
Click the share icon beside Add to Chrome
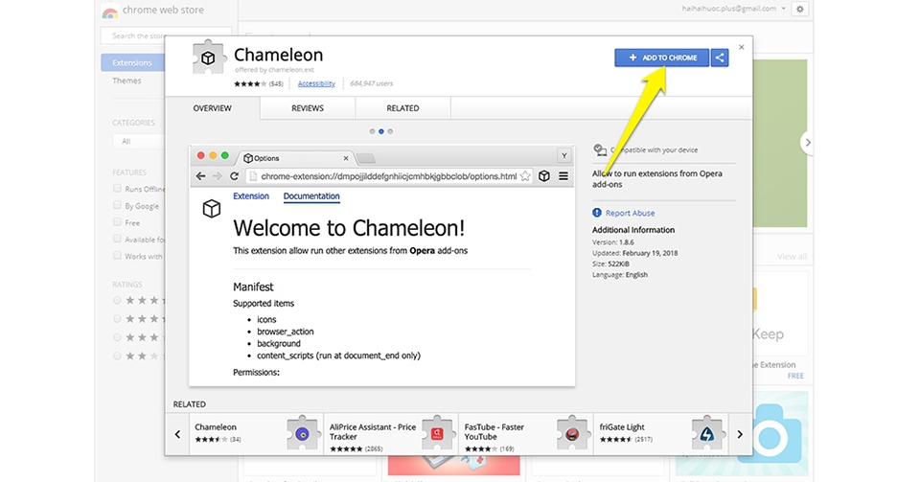tap(720, 57)
